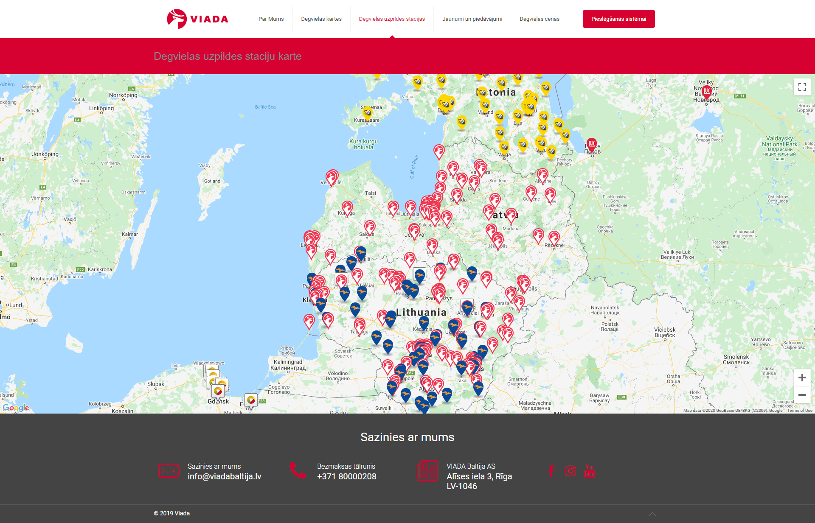Click the Lukoil marker near Veliky Novgorod
This screenshot has width=815, height=523.
tap(707, 92)
